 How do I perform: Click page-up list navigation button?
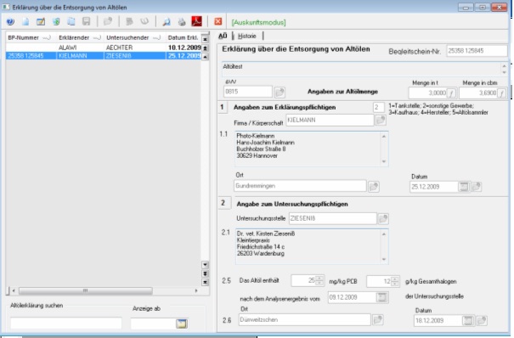tap(206, 48)
